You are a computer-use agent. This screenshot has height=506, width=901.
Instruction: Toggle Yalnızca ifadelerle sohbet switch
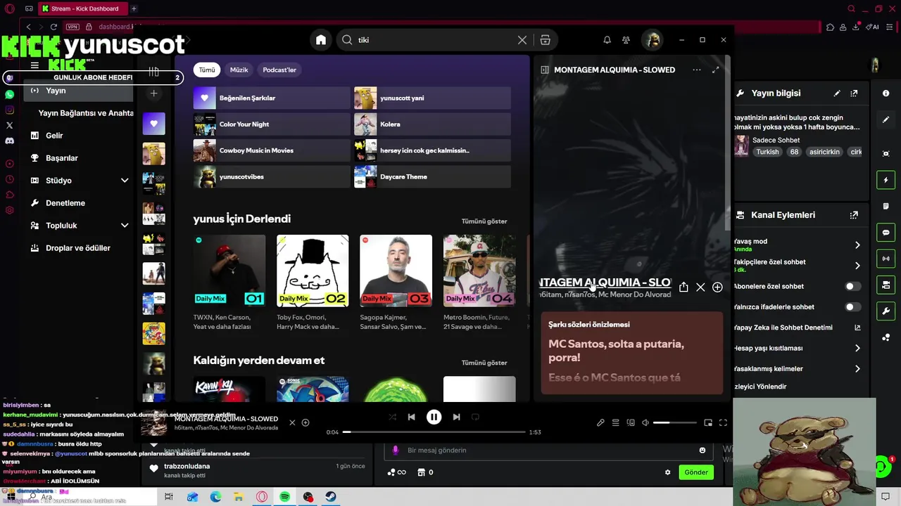tap(852, 306)
